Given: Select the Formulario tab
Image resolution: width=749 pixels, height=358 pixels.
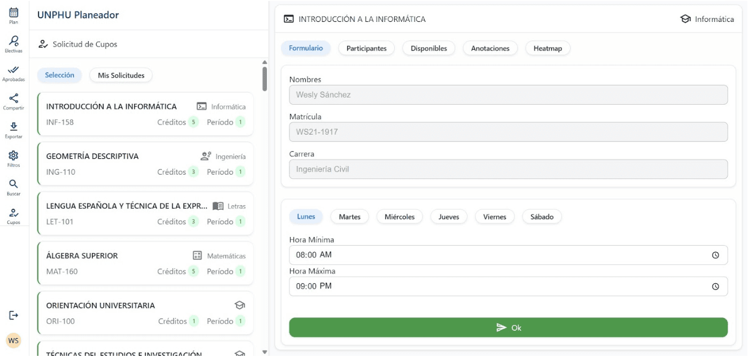Looking at the screenshot, I should (306, 48).
